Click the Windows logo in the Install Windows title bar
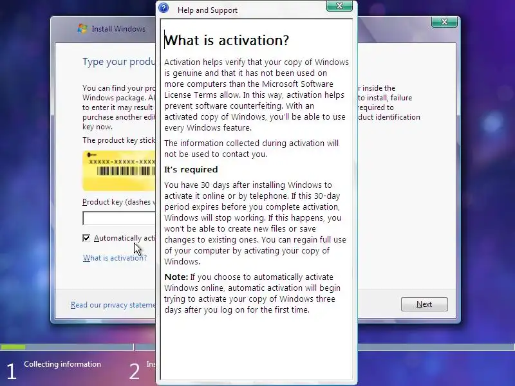The image size is (515, 386). 82,28
